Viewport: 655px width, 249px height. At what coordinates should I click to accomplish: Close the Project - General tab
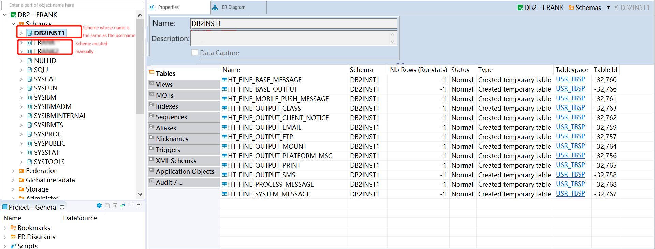(x=62, y=207)
